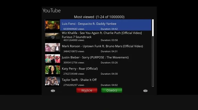Click the 3484210873 views text
The image size is (198, 110).
pyautogui.click(x=74, y=51)
